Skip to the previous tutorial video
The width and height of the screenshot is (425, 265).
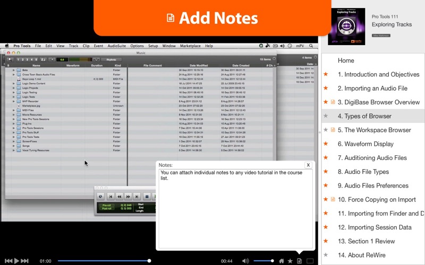8,261
